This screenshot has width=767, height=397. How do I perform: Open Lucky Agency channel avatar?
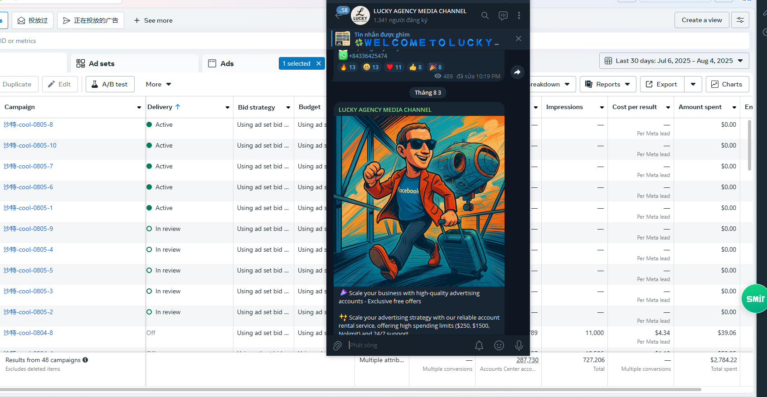360,15
